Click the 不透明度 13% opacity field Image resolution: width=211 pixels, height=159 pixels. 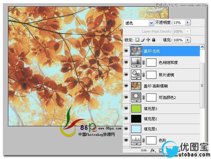[x=179, y=23]
